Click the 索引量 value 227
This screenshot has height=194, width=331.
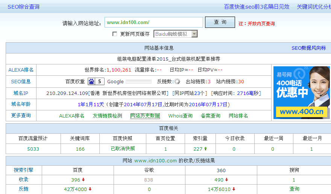pos(198,149)
